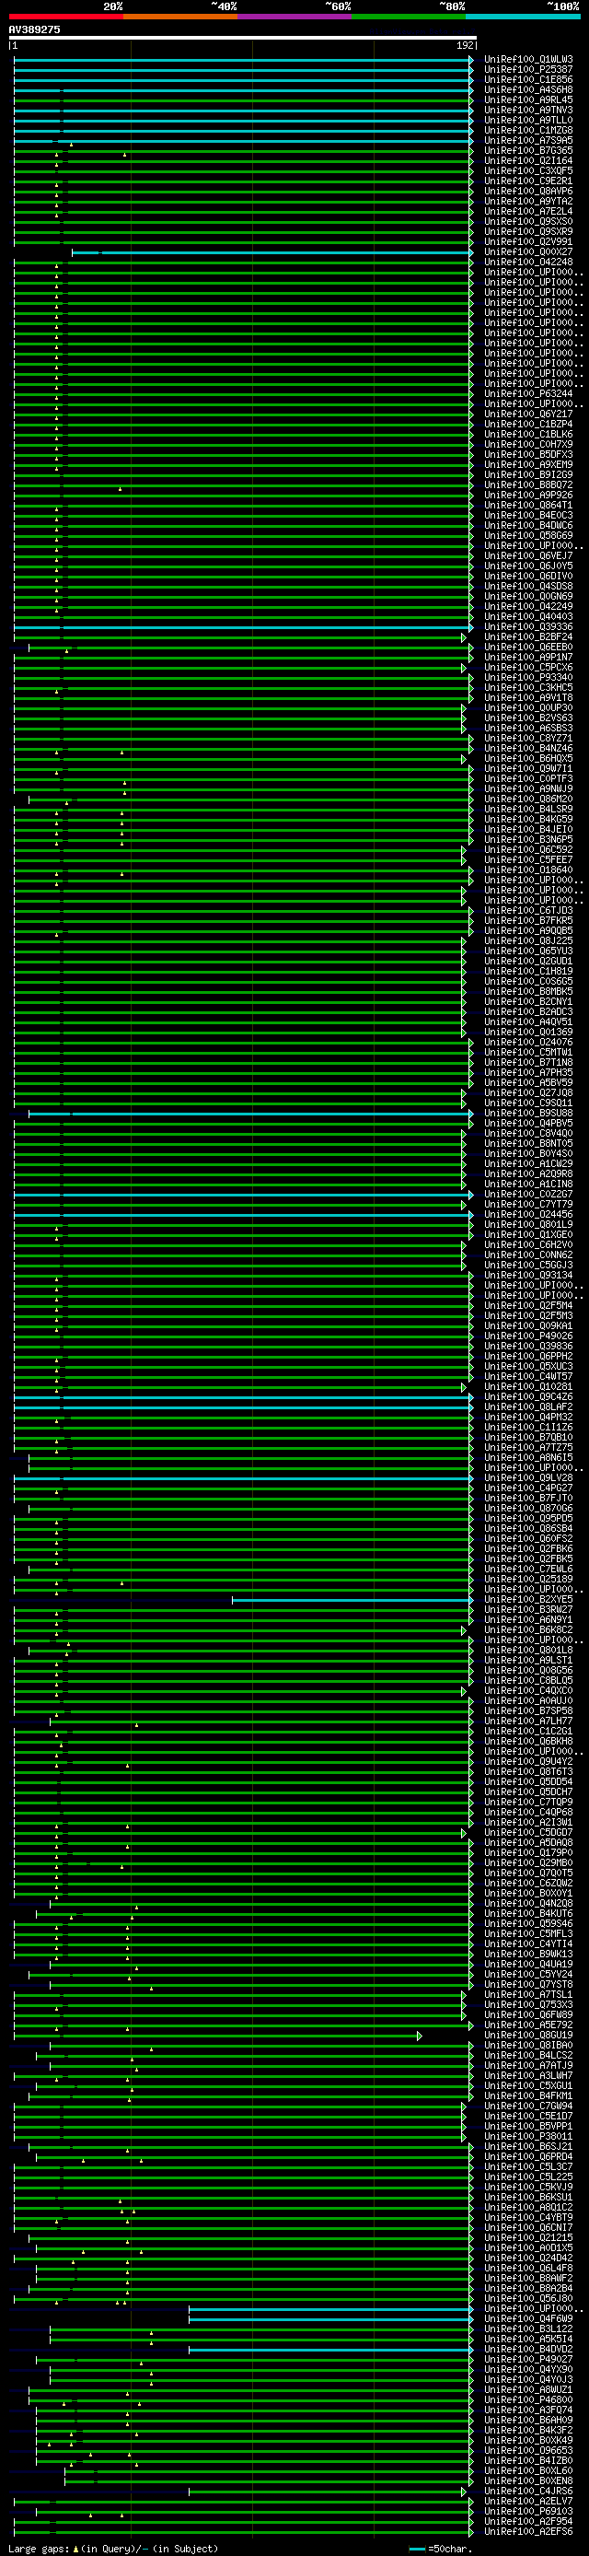This screenshot has height=2556, width=589.
Task: Click arrowhead of UniRef100_Q1WLW3 alignment bar
Action: point(471,60)
